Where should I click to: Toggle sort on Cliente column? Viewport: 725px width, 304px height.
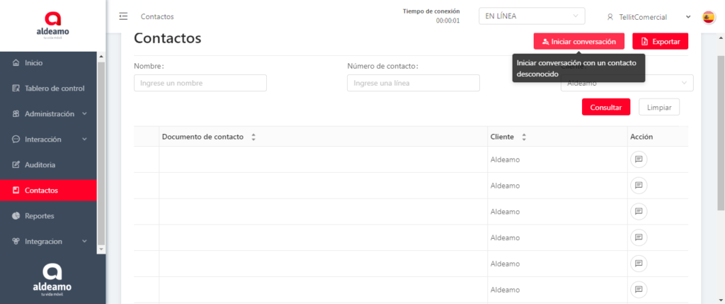[524, 137]
